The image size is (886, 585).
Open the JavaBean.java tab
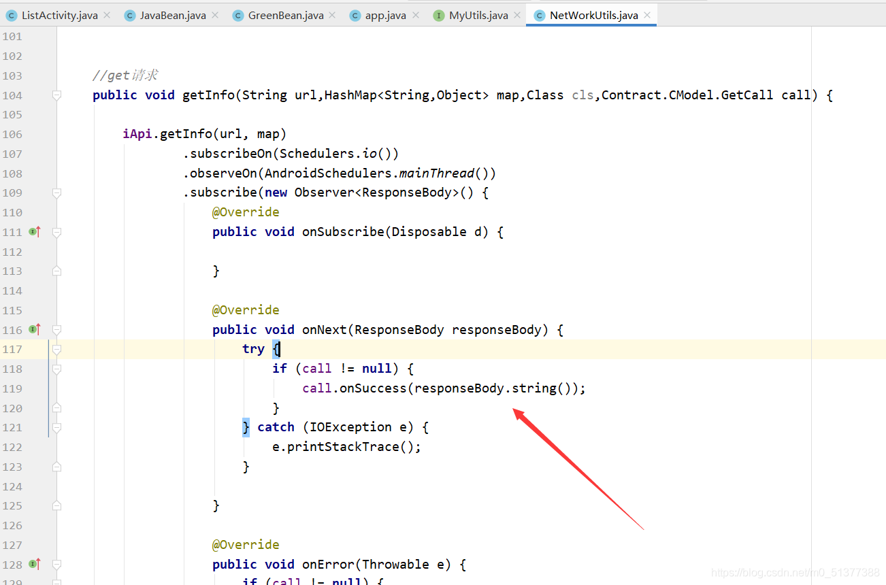tap(173, 15)
